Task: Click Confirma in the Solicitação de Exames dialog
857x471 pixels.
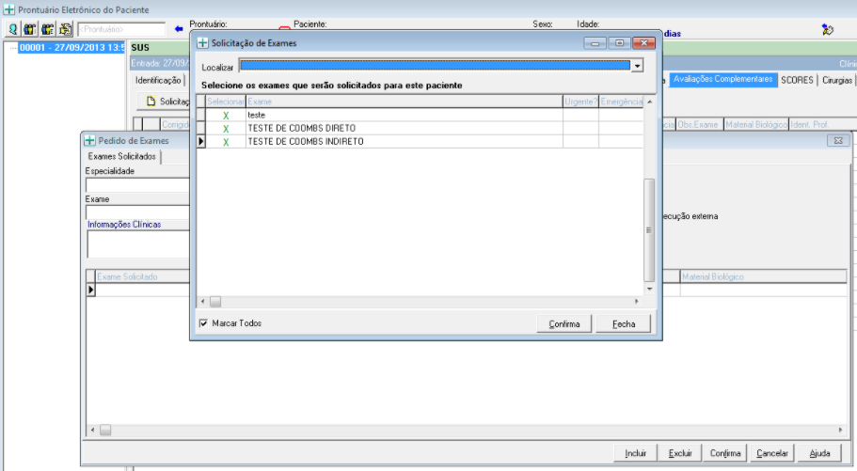Action: (564, 324)
